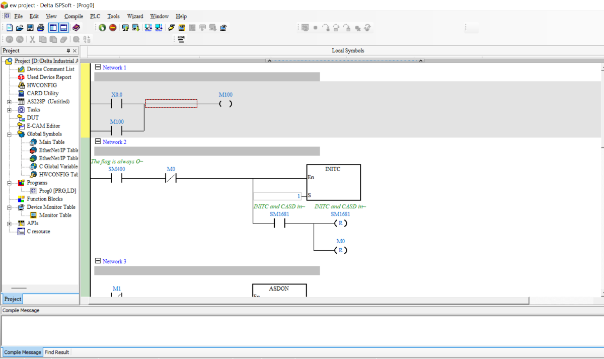Open the Tools menu
Image resolution: width=604 pixels, height=359 pixels.
click(113, 16)
